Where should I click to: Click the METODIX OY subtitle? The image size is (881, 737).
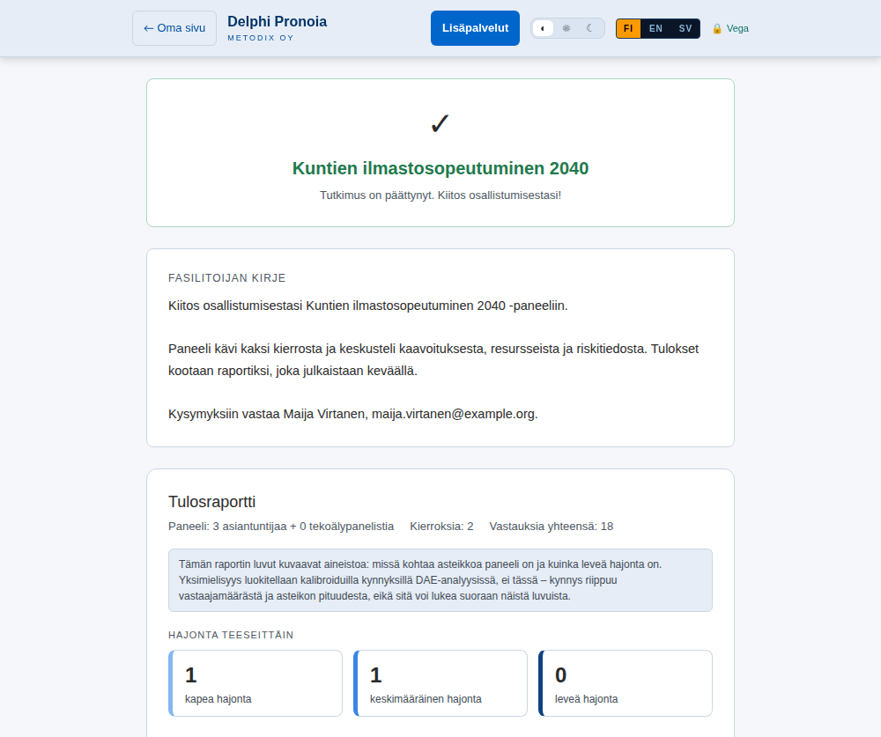[x=261, y=38]
